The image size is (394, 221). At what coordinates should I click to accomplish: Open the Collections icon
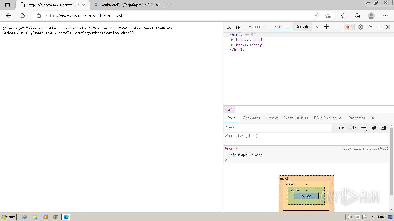(x=357, y=16)
